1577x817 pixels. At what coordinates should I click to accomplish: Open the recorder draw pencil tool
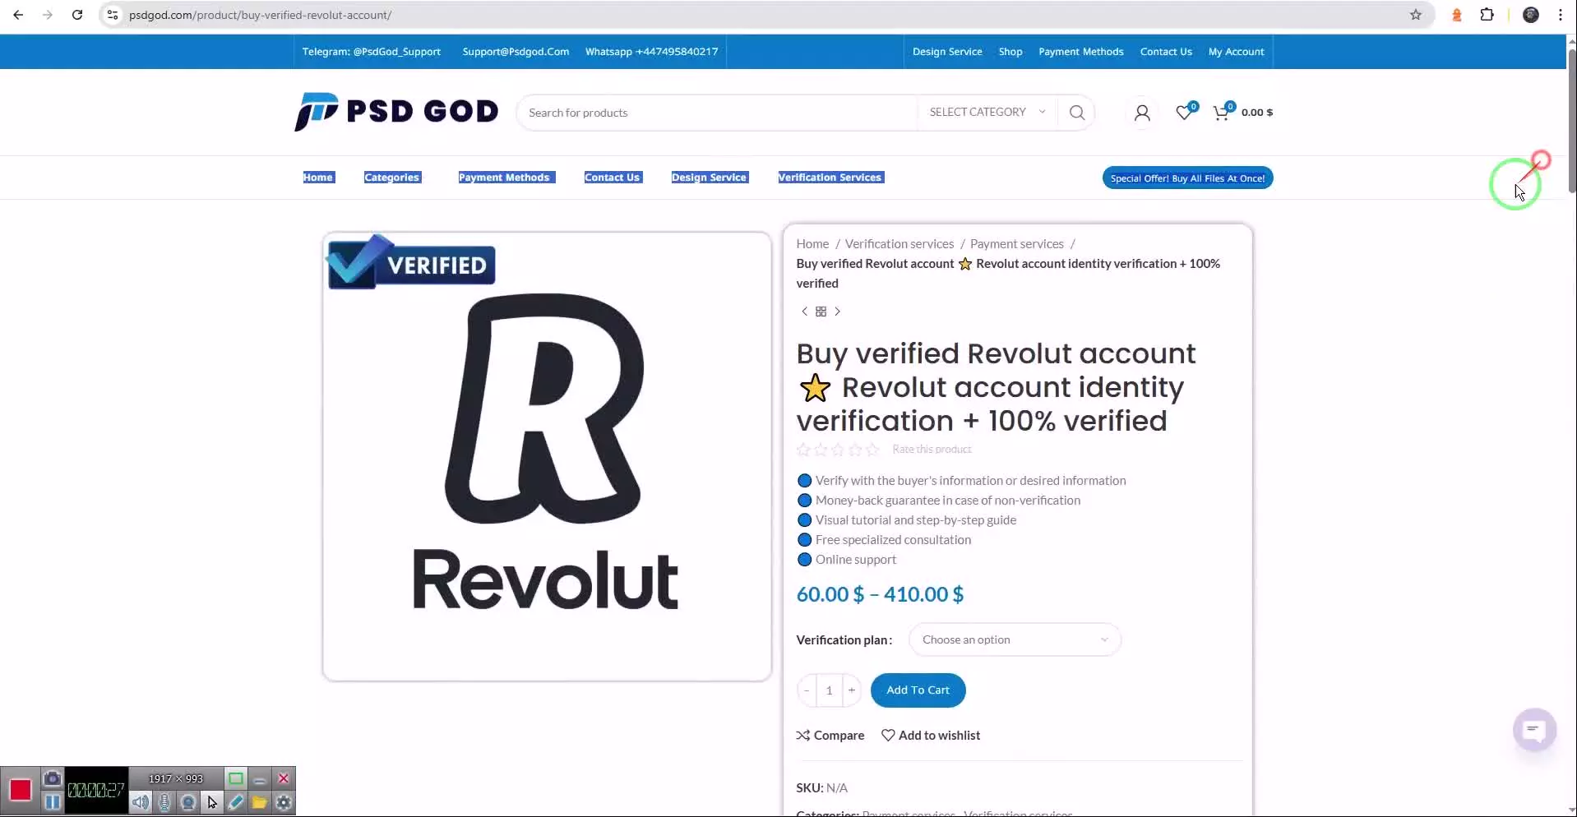coord(236,802)
